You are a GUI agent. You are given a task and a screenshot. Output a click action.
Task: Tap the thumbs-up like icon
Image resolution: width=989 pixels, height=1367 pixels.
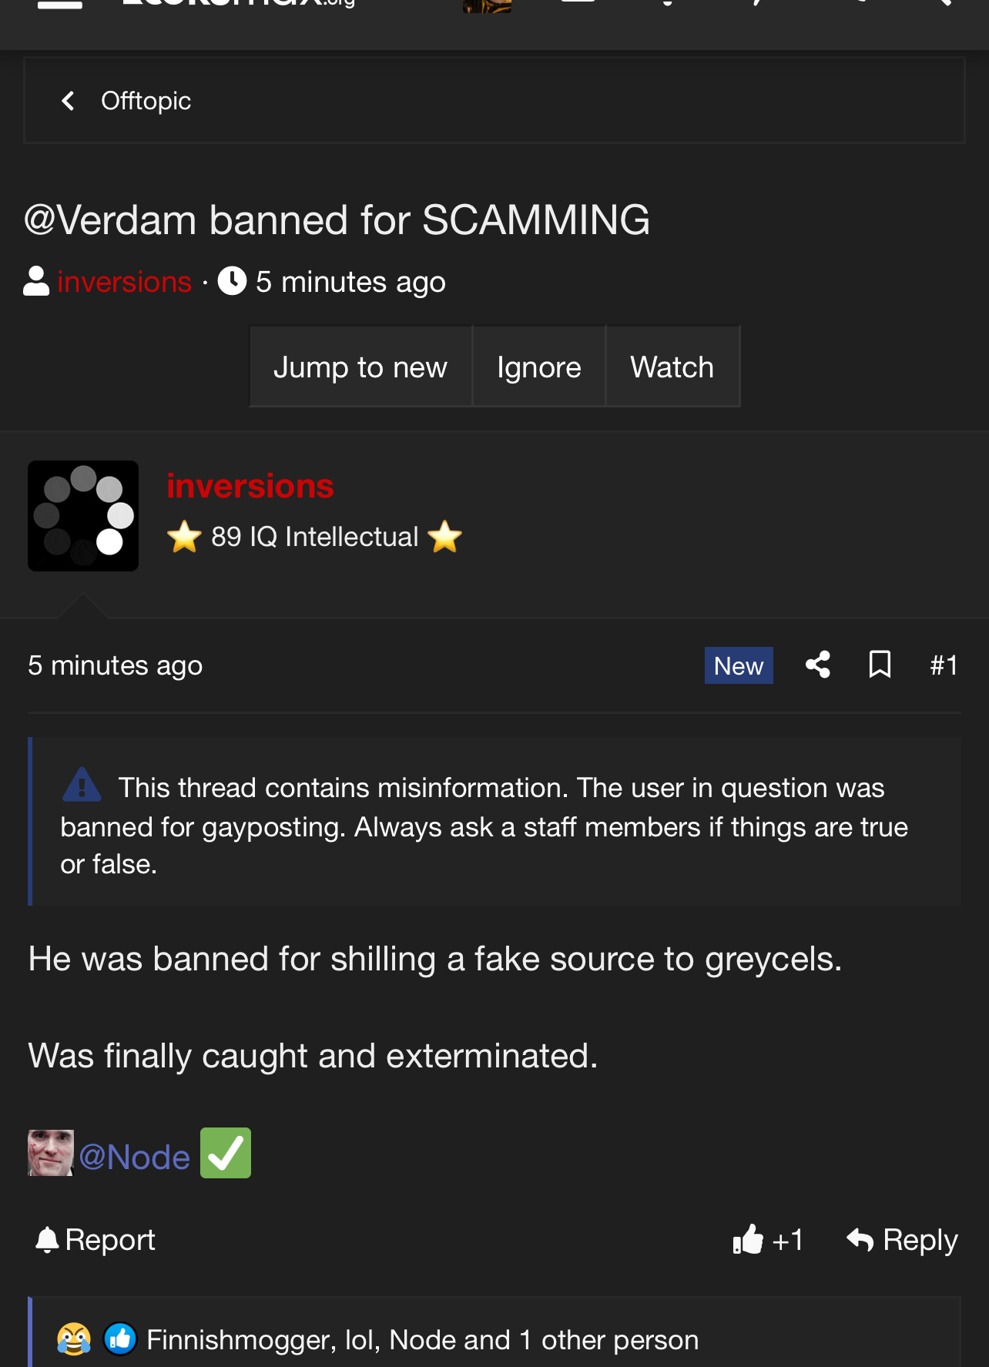coord(748,1240)
